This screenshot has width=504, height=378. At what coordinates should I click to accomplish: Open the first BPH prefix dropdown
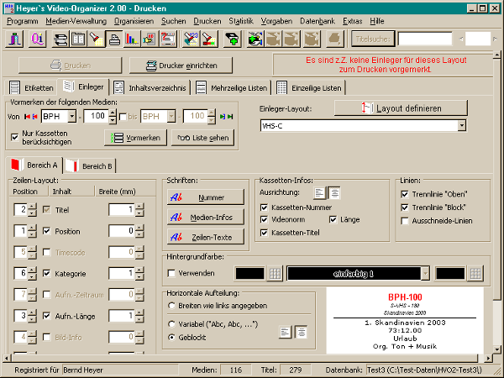(x=76, y=115)
